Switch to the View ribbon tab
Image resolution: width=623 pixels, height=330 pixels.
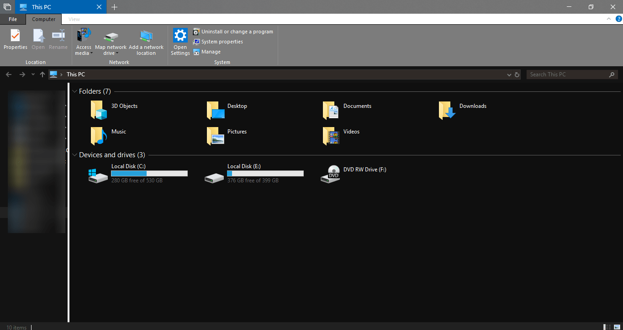click(74, 19)
